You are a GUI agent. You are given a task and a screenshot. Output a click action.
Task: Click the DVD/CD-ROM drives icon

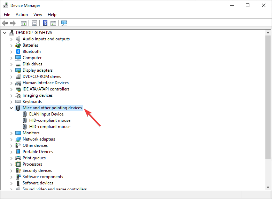pyautogui.click(x=18, y=77)
